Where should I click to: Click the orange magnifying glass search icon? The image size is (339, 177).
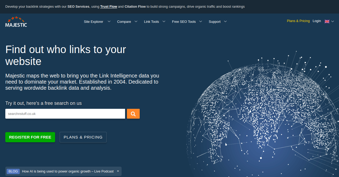133,114
